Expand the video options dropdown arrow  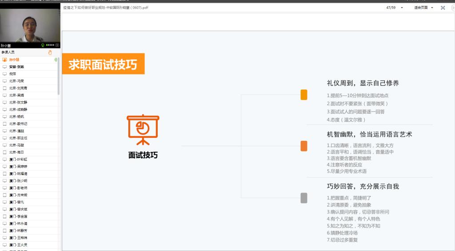click(57, 45)
